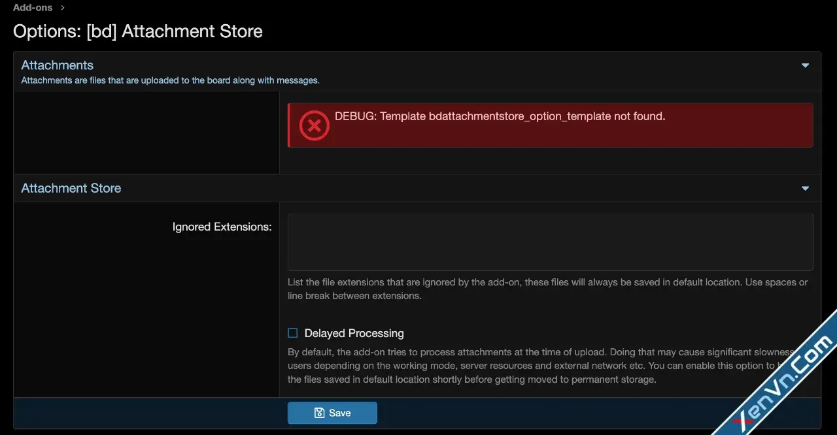Click the Ignored Extensions help text

[x=547, y=289]
